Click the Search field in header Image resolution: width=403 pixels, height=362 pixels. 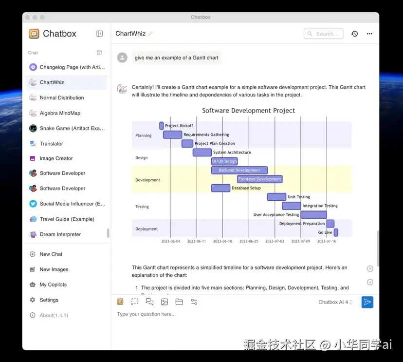323,34
